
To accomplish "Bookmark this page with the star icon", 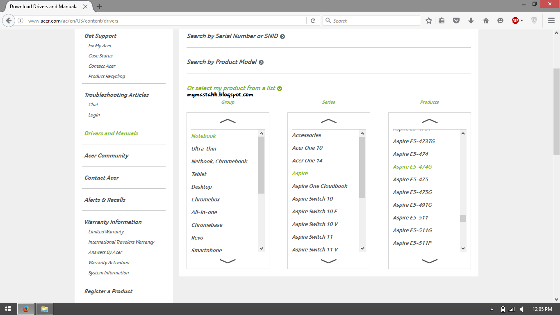I will (429, 21).
